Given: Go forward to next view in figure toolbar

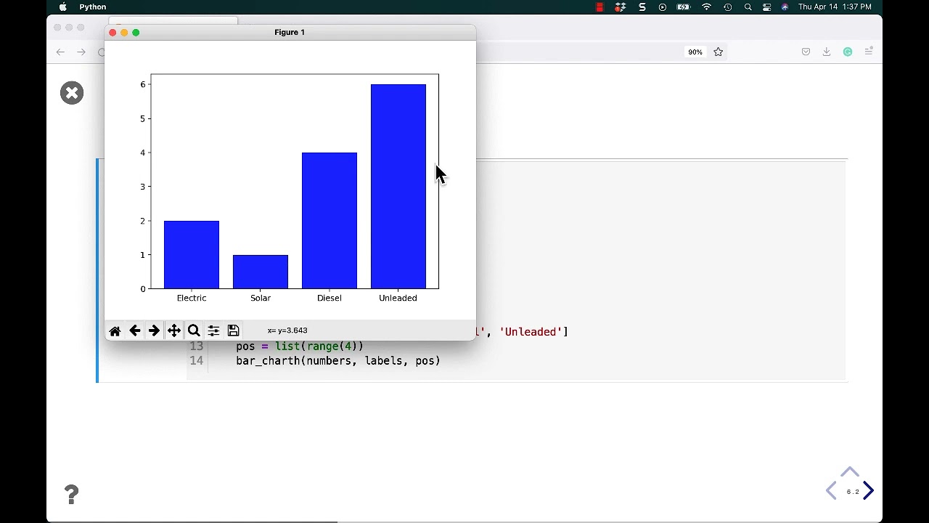Looking at the screenshot, I should [x=154, y=331].
